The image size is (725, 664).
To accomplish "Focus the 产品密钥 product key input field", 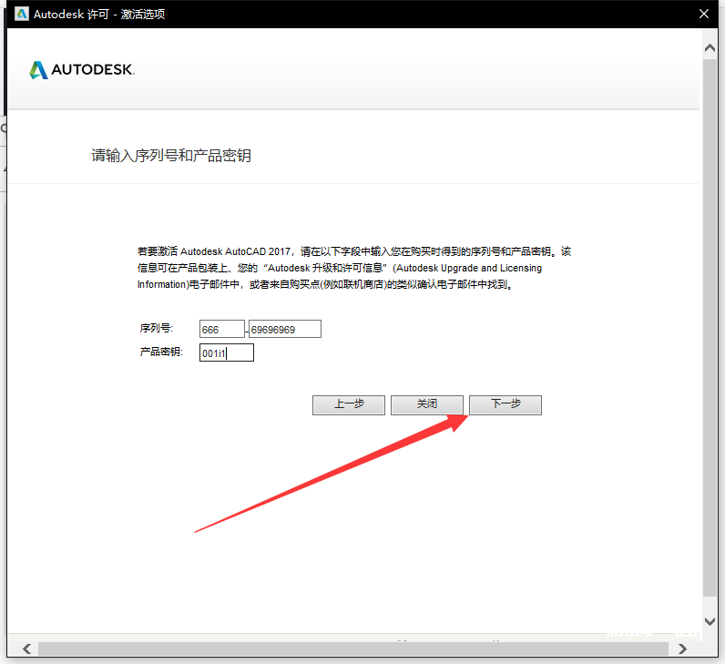I will [x=226, y=352].
